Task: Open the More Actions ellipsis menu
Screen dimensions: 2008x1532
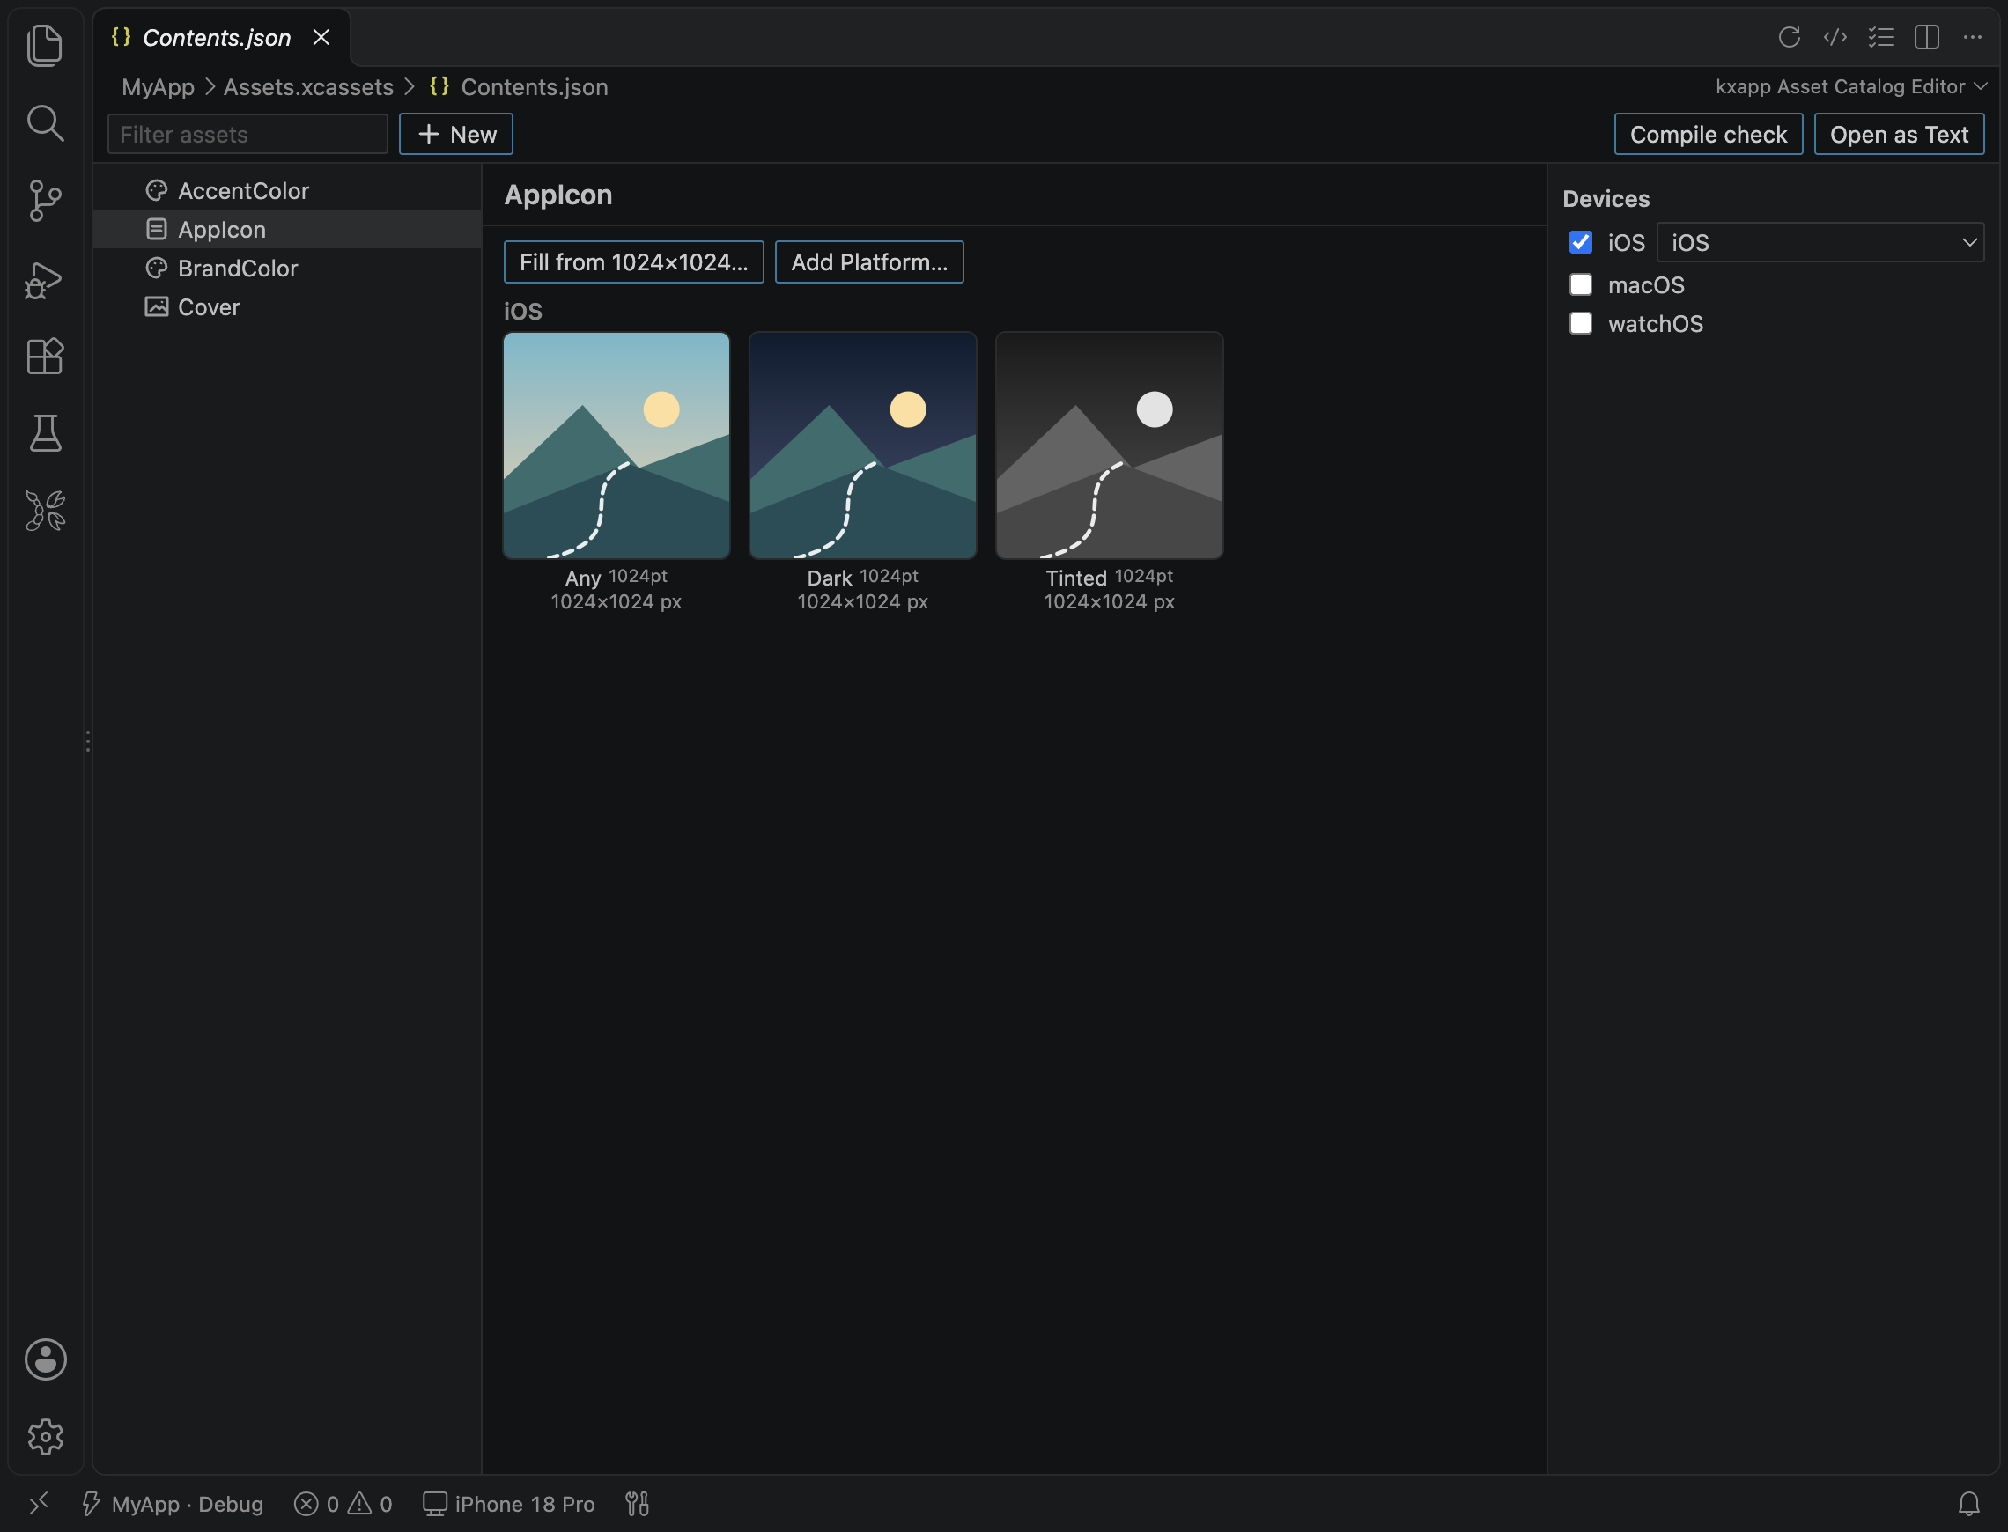Action: coord(1973,36)
